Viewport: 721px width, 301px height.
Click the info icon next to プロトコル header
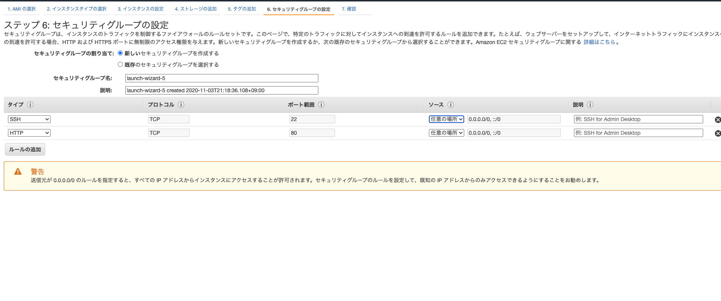click(x=181, y=105)
